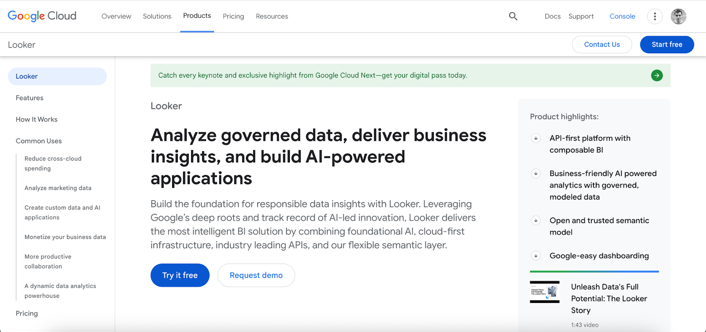Click the green arrow on the banner
The image size is (706, 332).
click(x=657, y=75)
